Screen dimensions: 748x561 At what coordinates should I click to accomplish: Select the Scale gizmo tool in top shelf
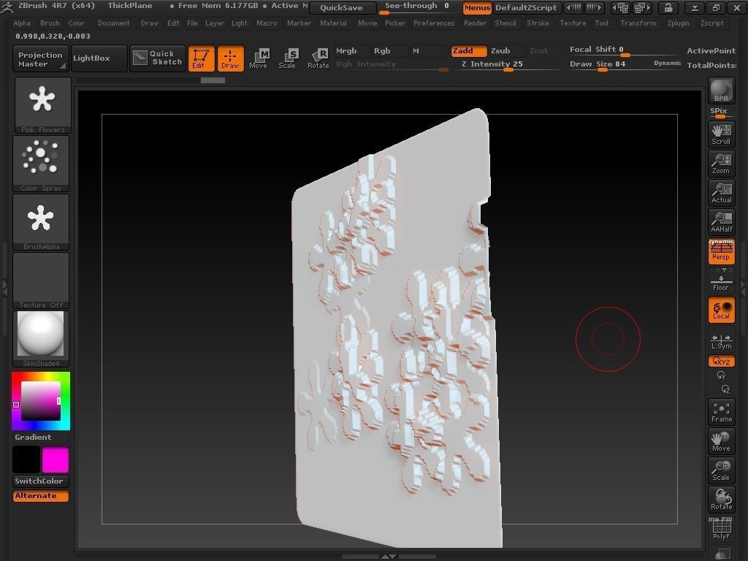[288, 58]
